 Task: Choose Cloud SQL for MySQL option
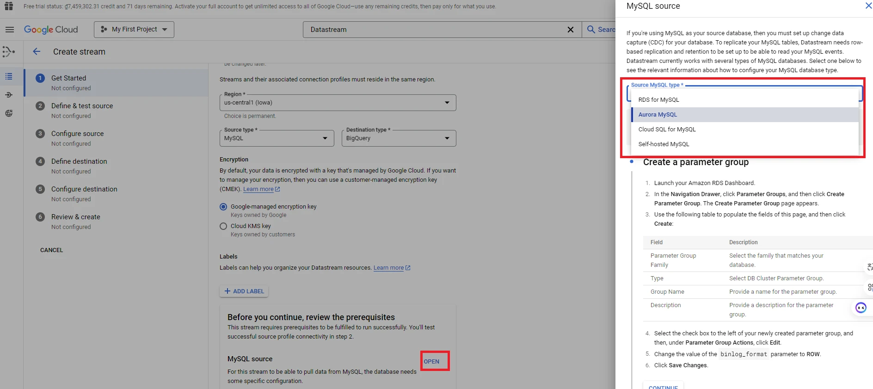tap(667, 130)
